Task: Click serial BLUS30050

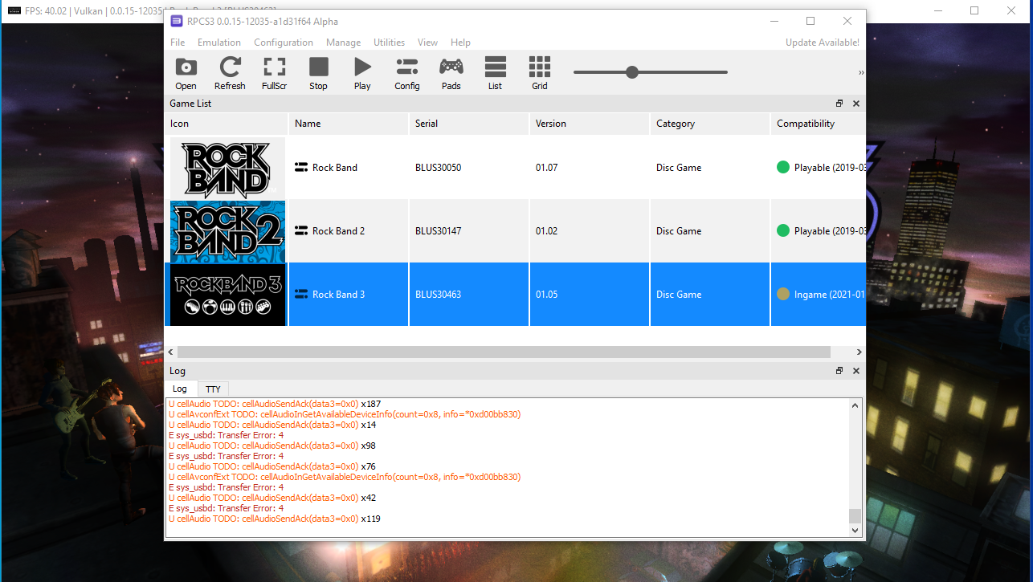Action: (438, 168)
